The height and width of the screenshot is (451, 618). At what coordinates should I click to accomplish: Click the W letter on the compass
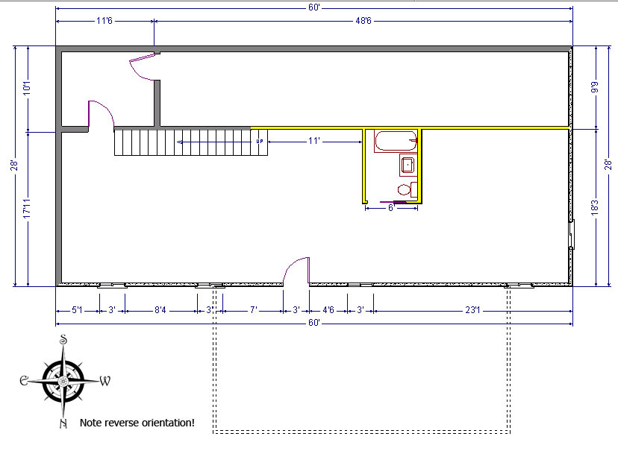point(105,381)
